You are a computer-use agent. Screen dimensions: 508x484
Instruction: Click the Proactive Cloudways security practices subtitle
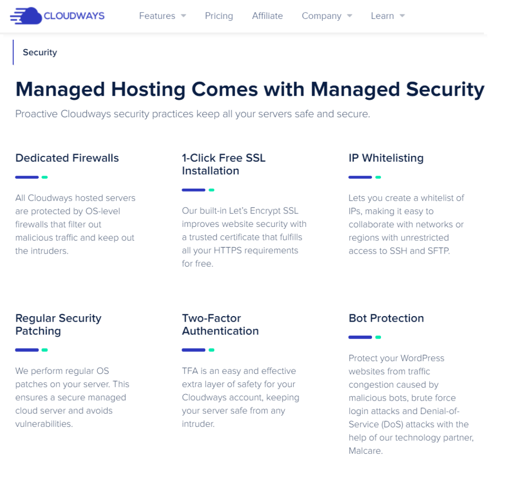click(x=192, y=114)
